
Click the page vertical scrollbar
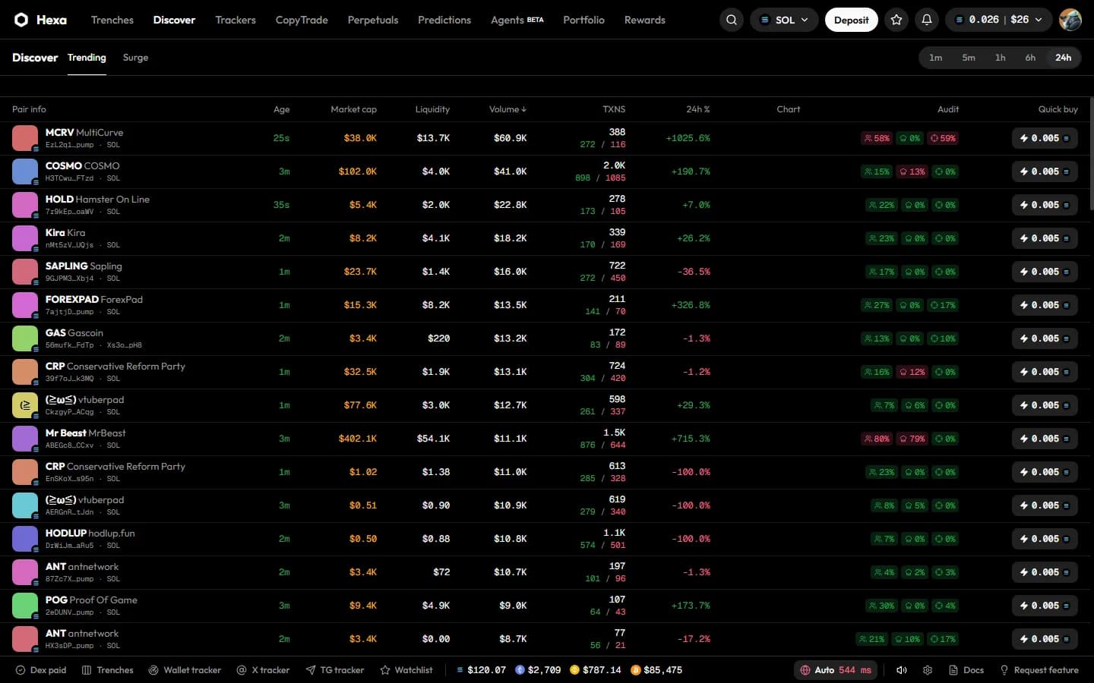(1092, 152)
